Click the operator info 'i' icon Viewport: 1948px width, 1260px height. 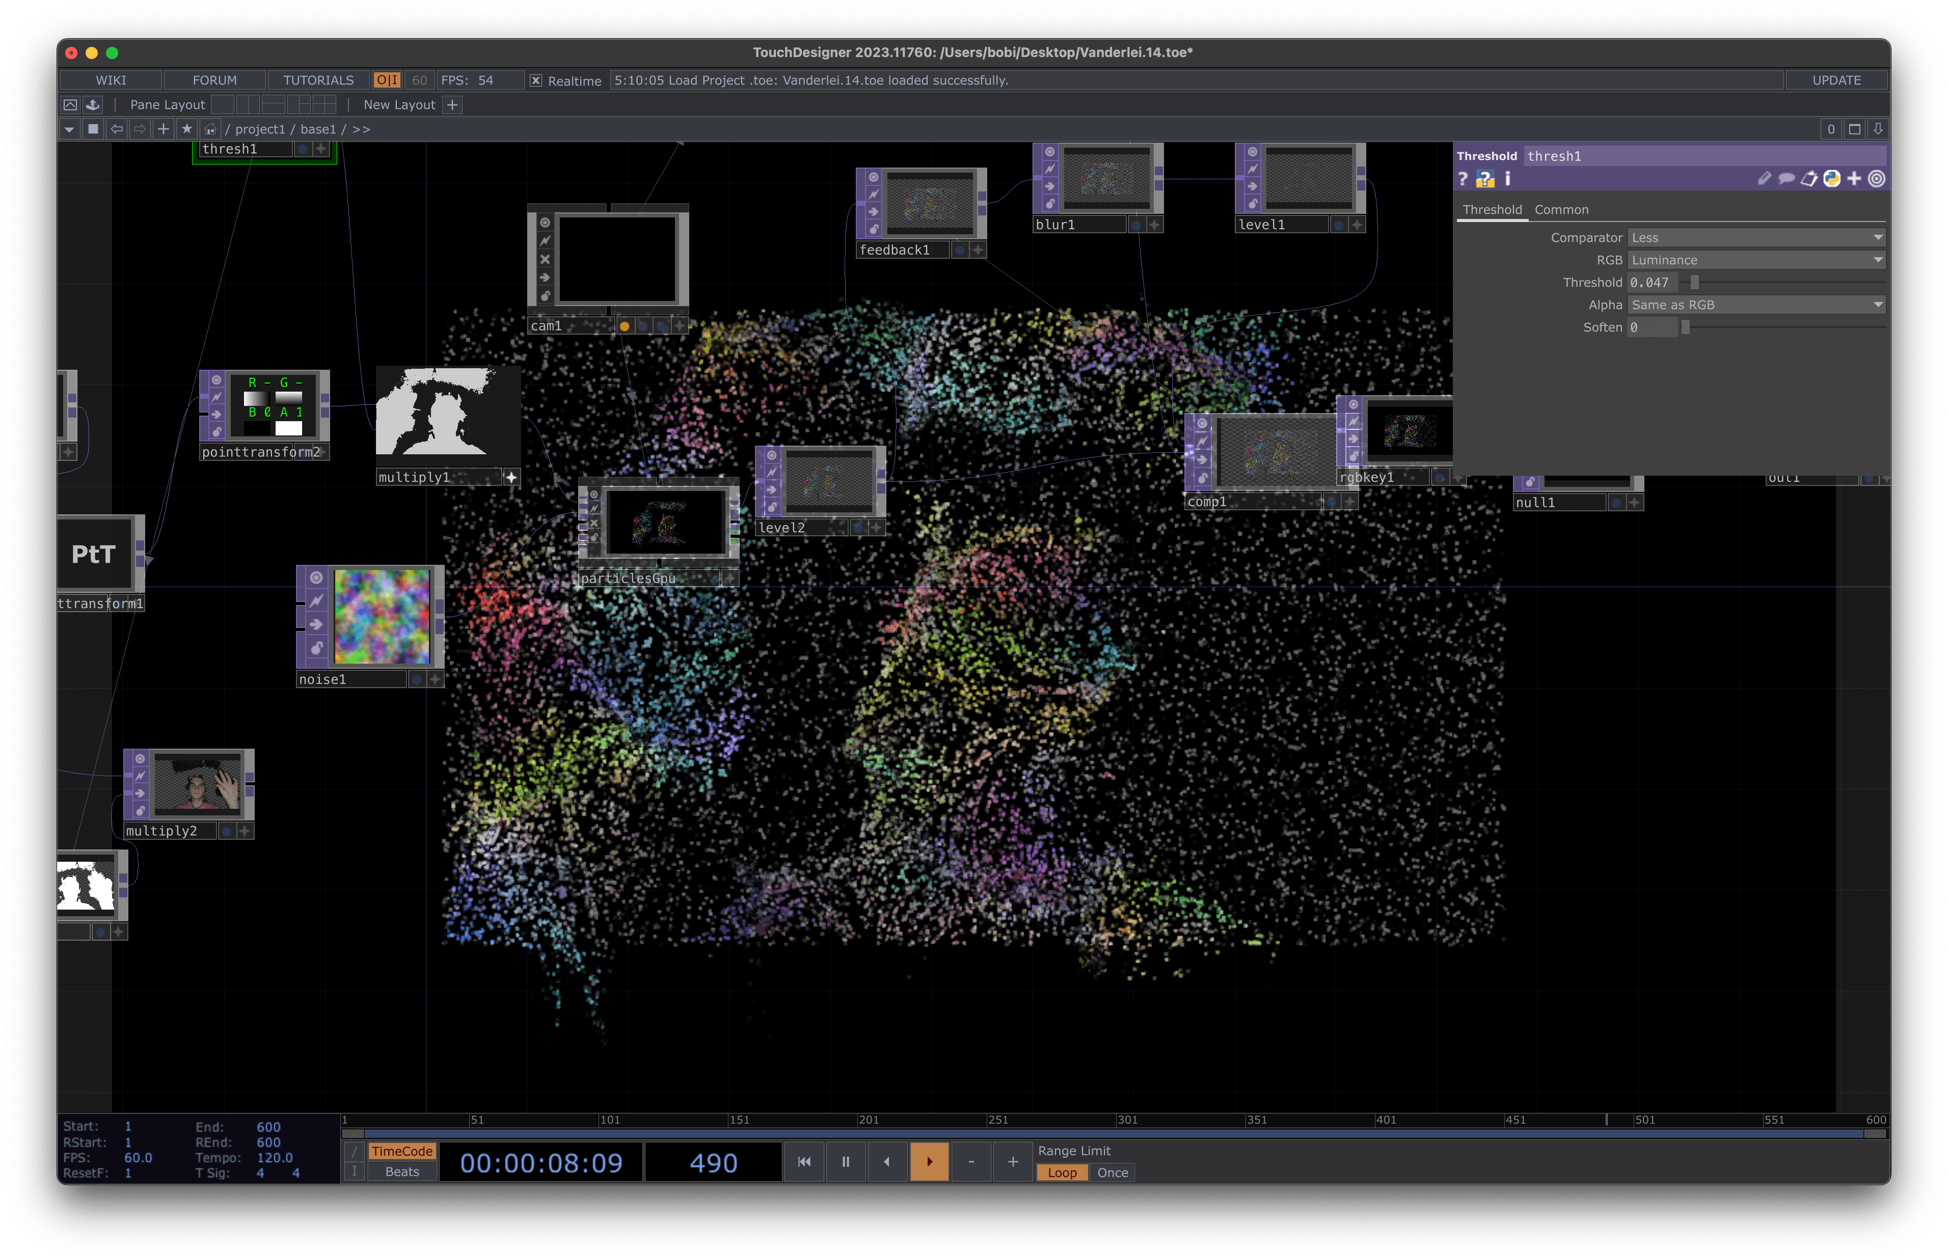coord(1508,178)
